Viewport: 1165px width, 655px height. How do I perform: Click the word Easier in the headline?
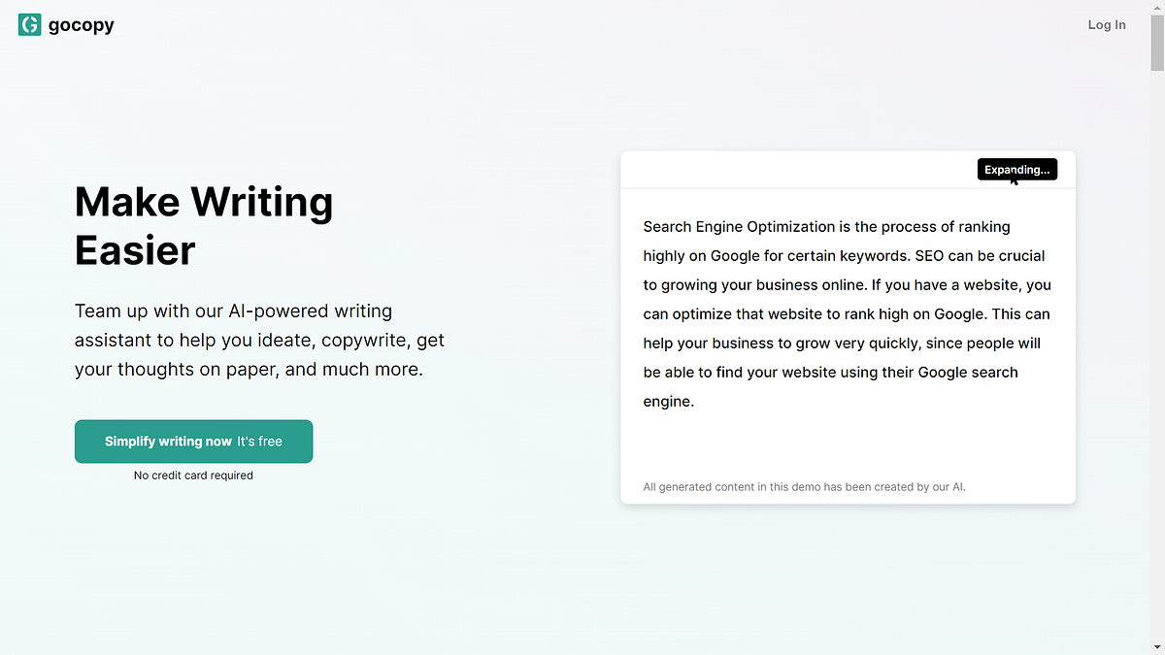pyautogui.click(x=135, y=250)
